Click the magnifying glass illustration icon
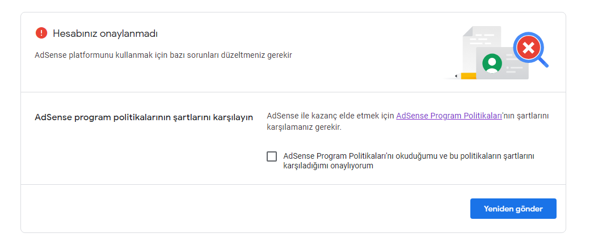The image size is (594, 250). point(530,50)
